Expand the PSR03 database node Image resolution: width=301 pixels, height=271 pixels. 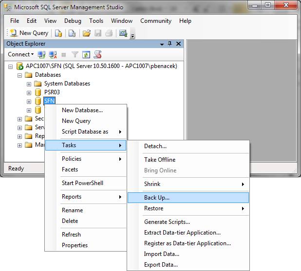[29, 93]
